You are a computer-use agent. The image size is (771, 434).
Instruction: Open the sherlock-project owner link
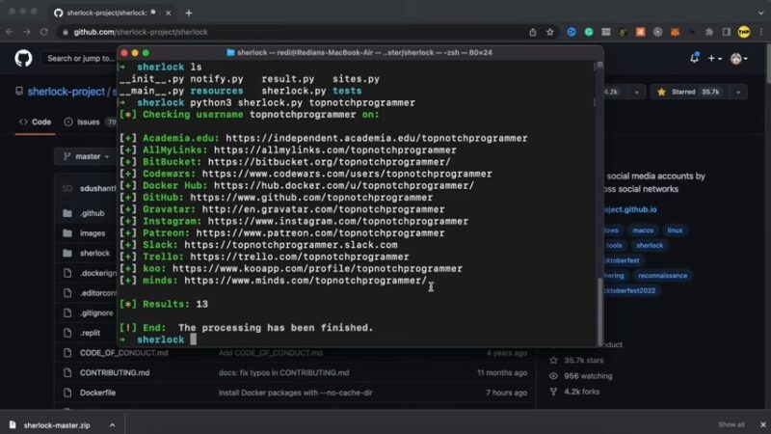click(66, 92)
